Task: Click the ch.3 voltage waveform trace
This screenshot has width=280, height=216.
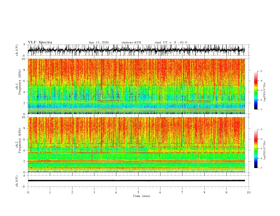Action: [136, 181]
